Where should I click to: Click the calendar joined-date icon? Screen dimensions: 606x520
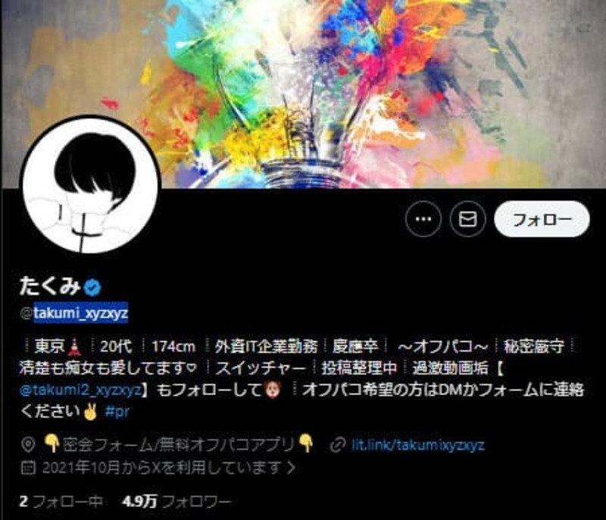[28, 468]
